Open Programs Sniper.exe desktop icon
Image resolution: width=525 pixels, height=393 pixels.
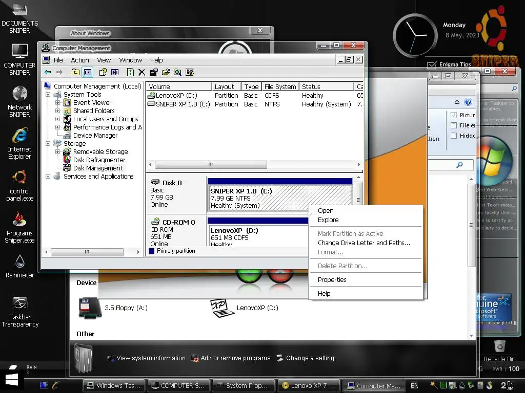tap(20, 228)
